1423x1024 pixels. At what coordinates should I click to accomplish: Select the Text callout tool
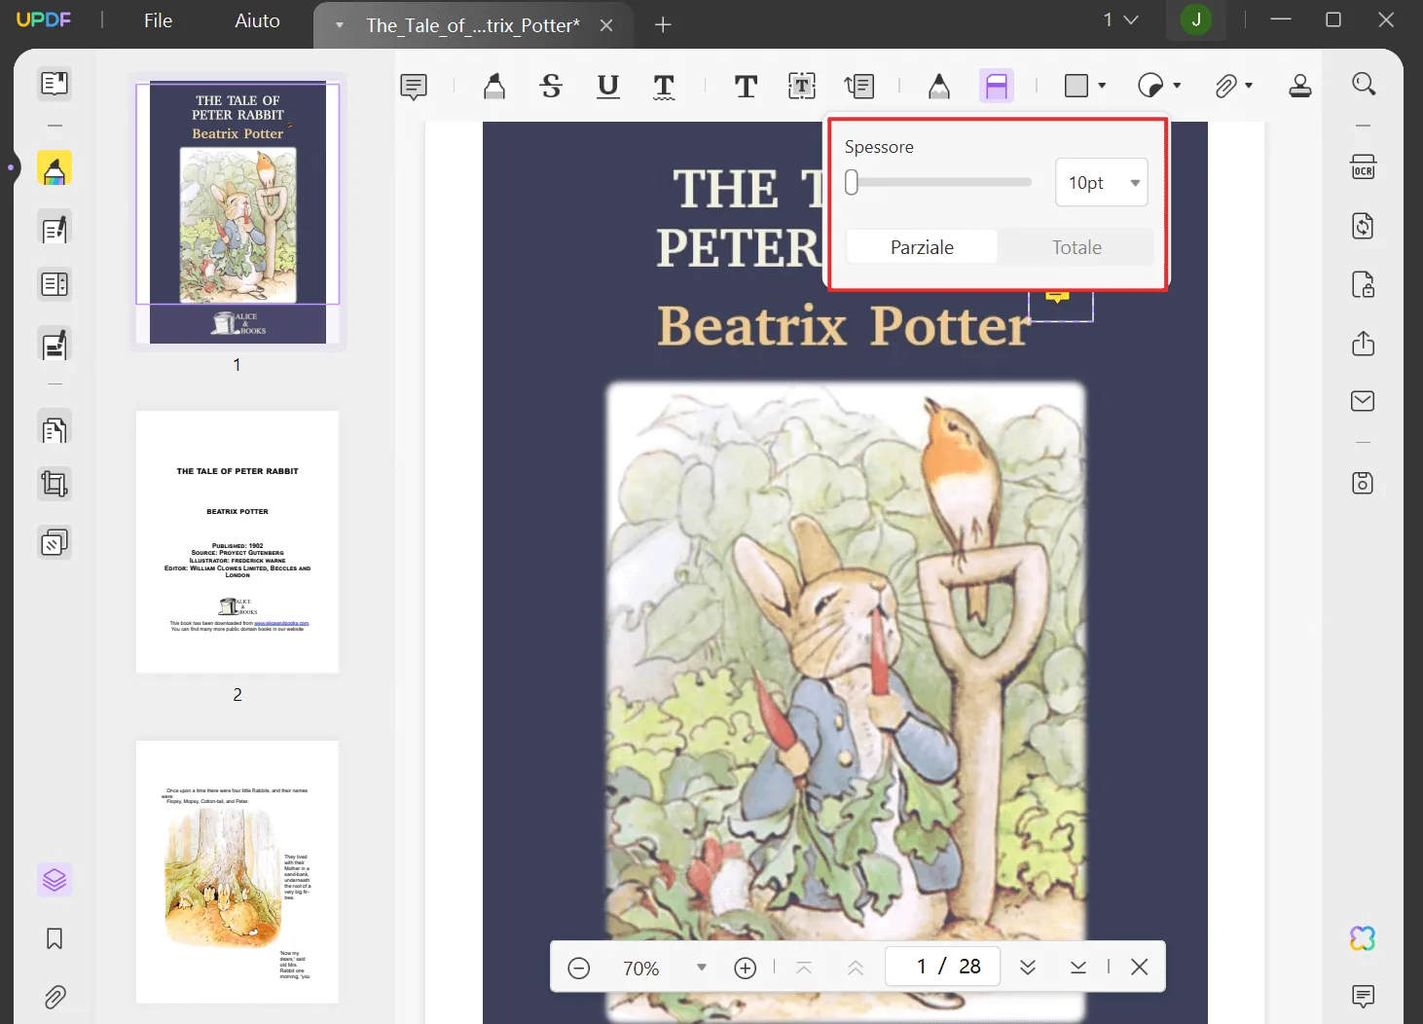tap(859, 87)
